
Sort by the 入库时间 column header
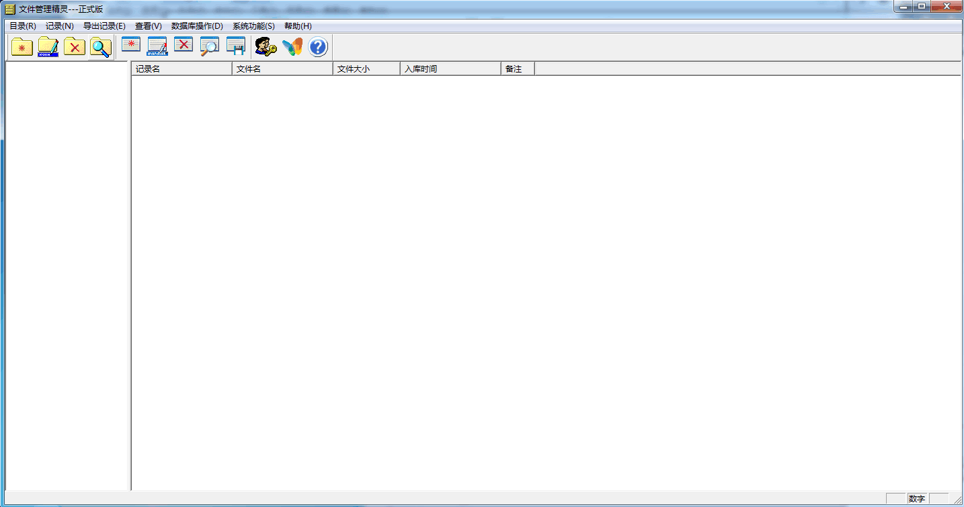[x=450, y=68]
